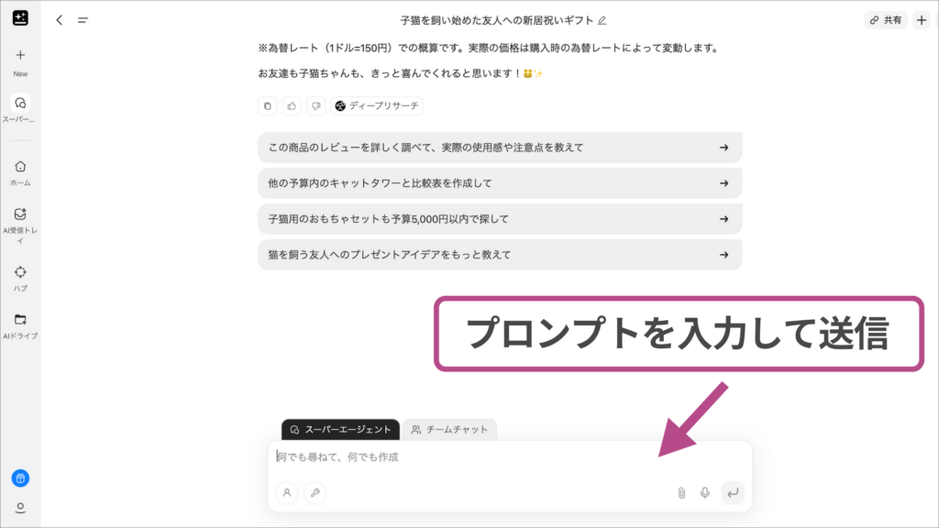The image size is (939, 528).
Task: Select the persona icon beside the input box
Action: (x=287, y=493)
